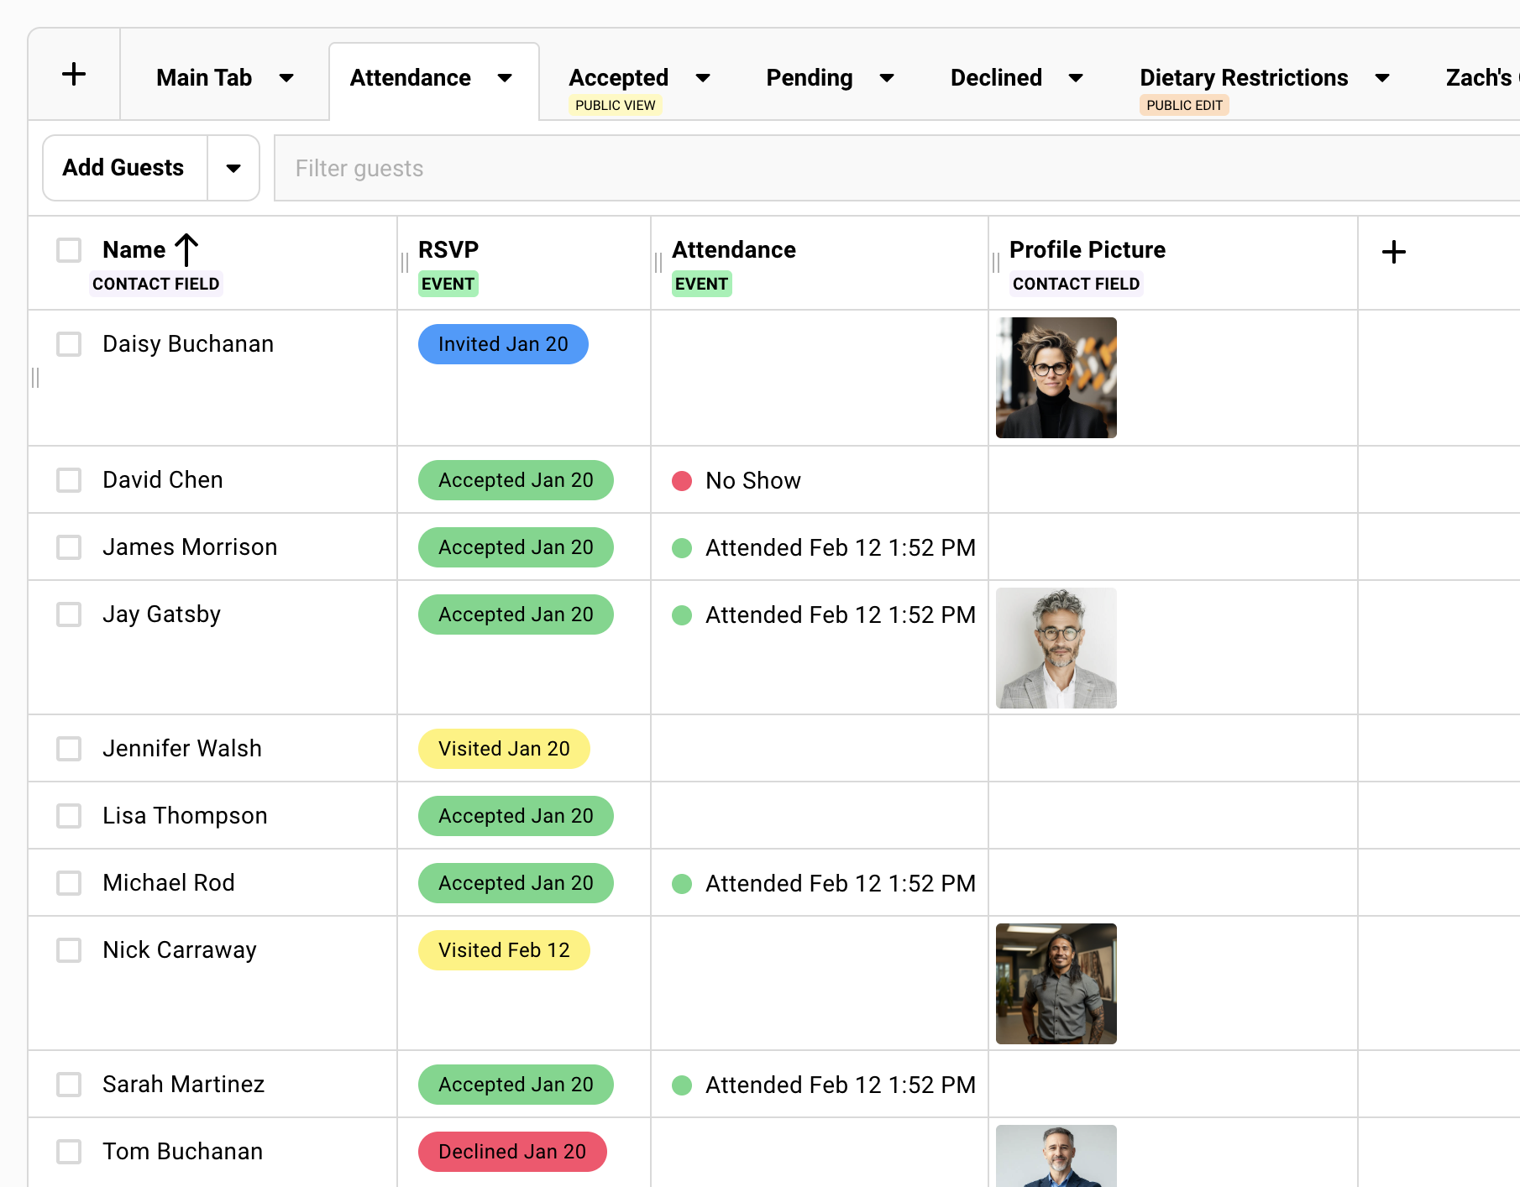Switch to the Pending tab

808,77
